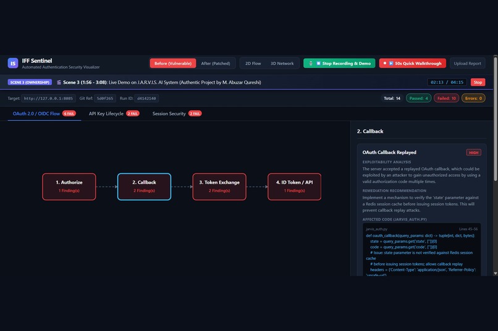498x331 pixels.
Task: Select the 4. ID Token / API node
Action: coord(295,187)
